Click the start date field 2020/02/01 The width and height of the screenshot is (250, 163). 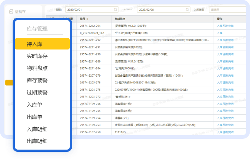pyautogui.click(x=92, y=10)
